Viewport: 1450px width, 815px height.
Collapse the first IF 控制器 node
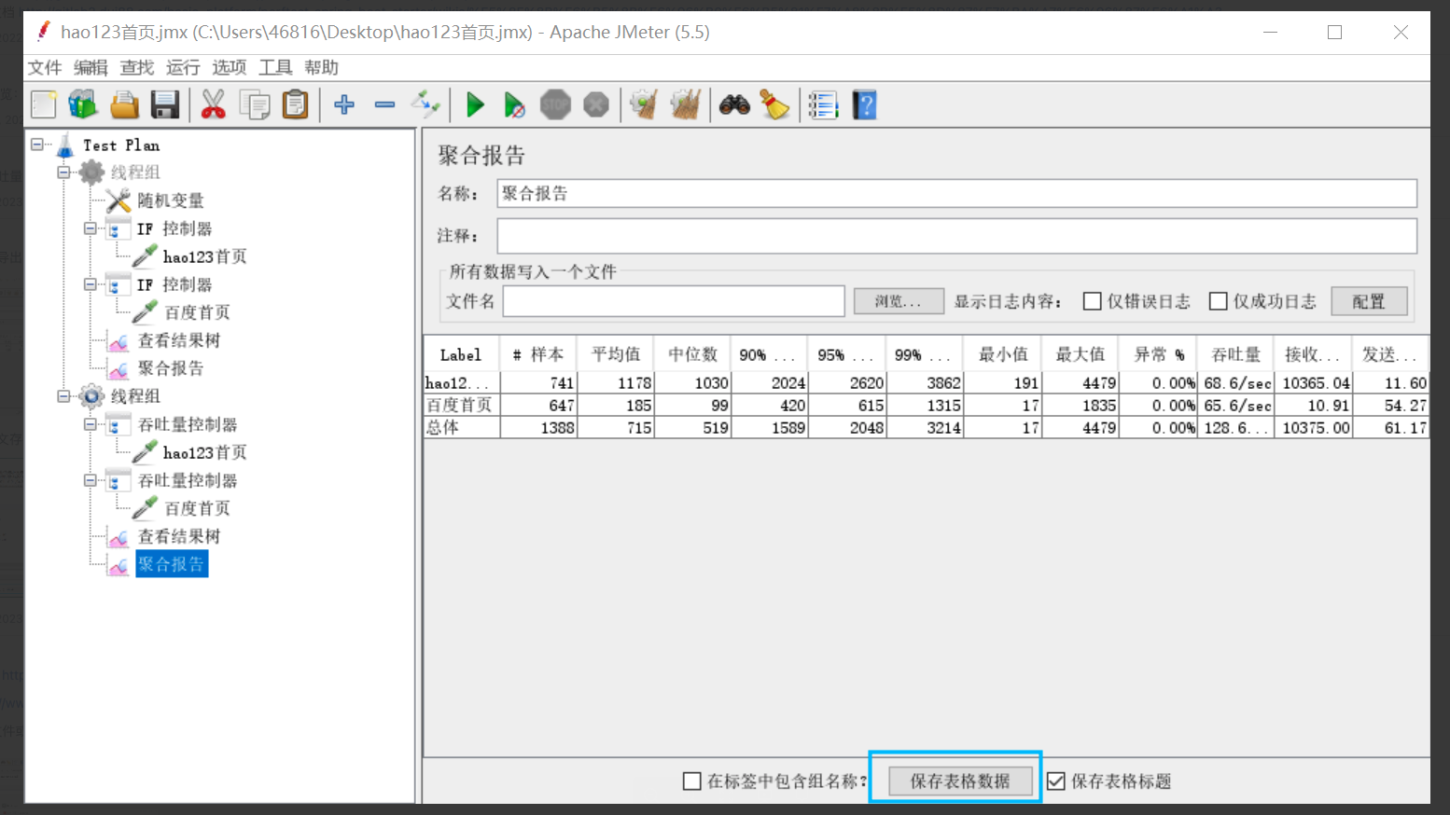(90, 228)
